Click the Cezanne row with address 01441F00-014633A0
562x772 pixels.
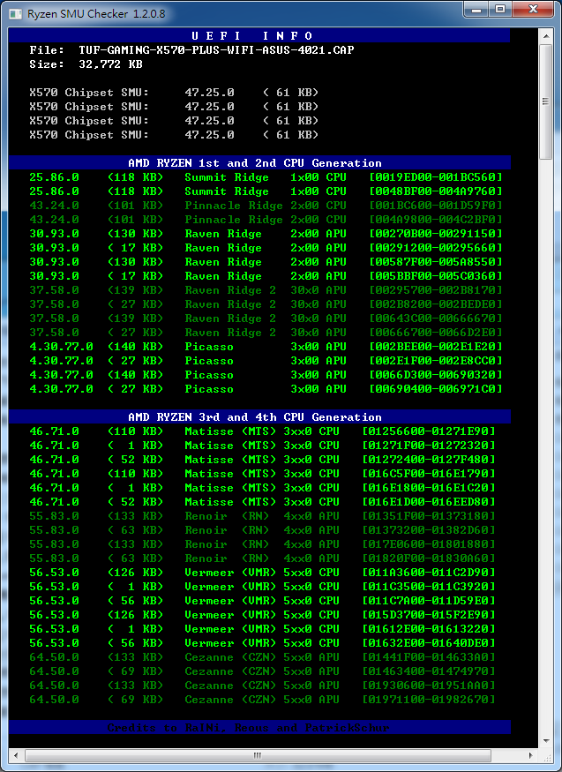pyautogui.click(x=262, y=657)
